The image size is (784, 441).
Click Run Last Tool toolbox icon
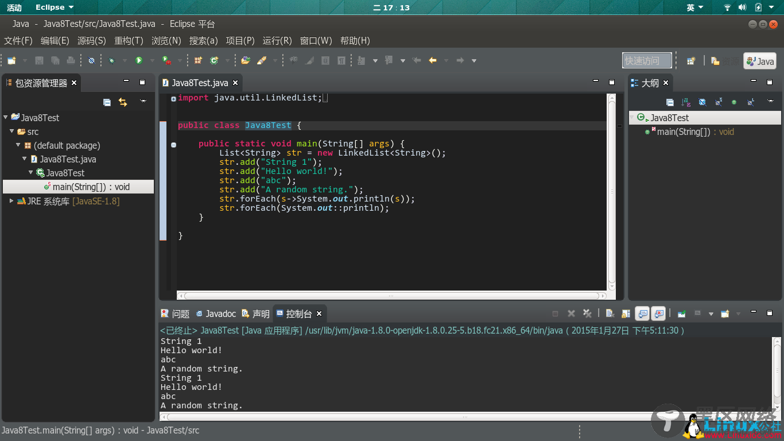coord(166,60)
